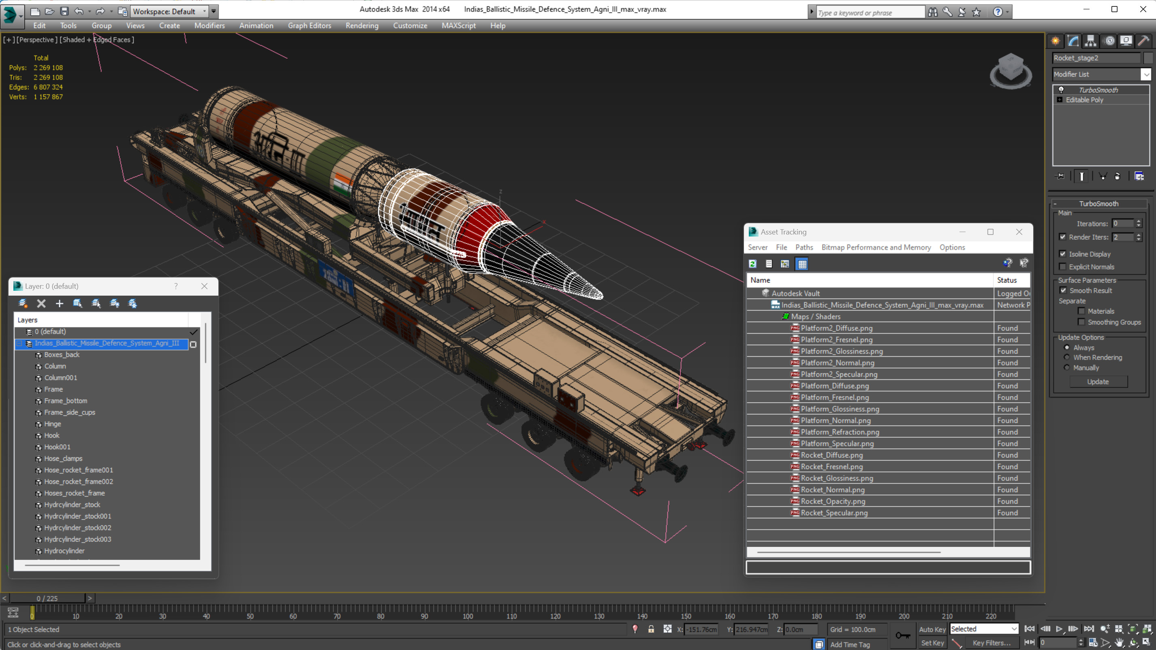Image resolution: width=1156 pixels, height=650 pixels.
Task: Collapse the TurboSmooth rollout
Action: [1056, 204]
